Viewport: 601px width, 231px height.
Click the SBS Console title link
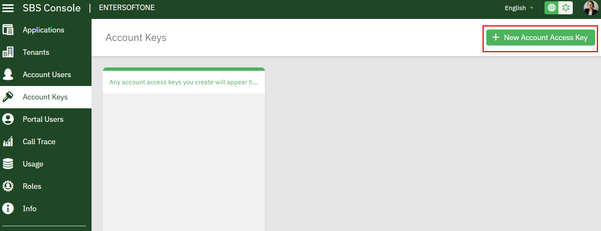pos(51,8)
